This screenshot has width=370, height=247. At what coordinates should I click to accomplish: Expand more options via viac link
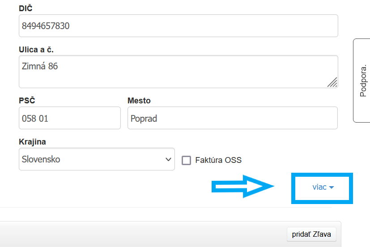click(x=319, y=187)
